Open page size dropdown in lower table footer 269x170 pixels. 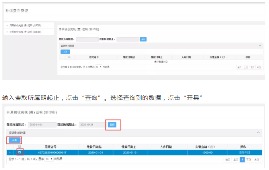(x=49, y=159)
